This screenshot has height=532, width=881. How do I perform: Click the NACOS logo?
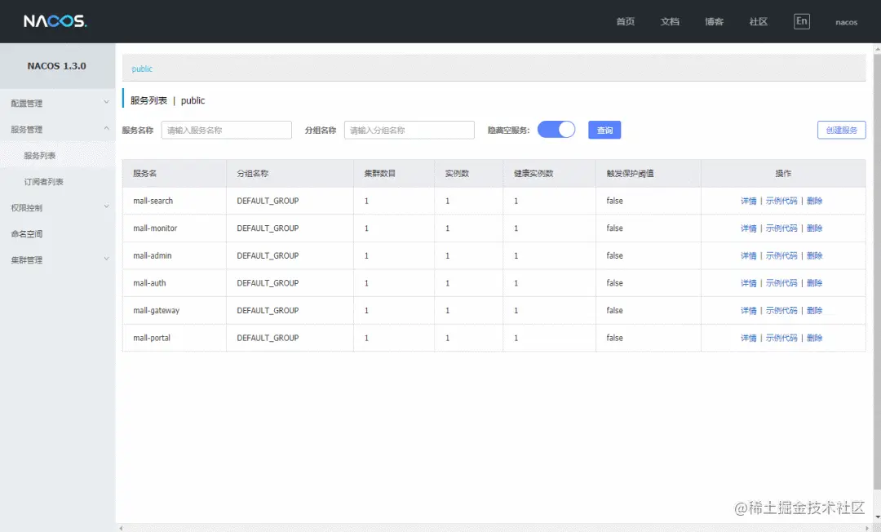click(55, 21)
